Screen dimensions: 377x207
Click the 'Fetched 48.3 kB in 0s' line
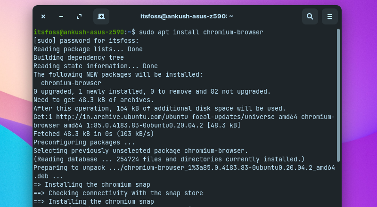click(94, 134)
